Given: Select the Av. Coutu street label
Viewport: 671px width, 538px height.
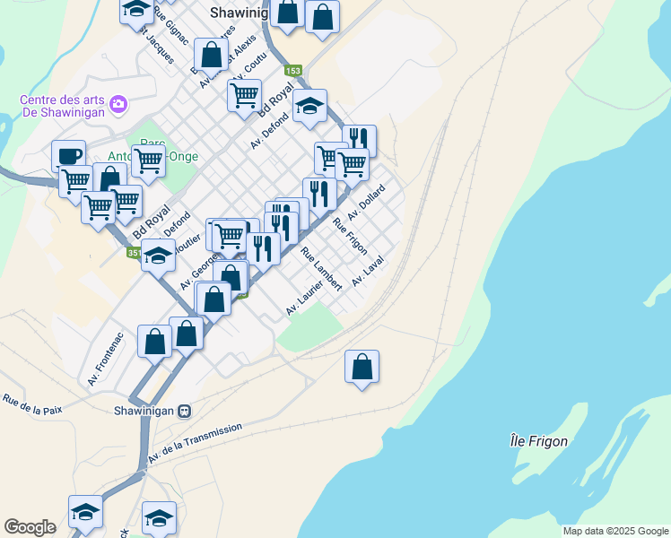Looking at the screenshot, I should (x=252, y=65).
